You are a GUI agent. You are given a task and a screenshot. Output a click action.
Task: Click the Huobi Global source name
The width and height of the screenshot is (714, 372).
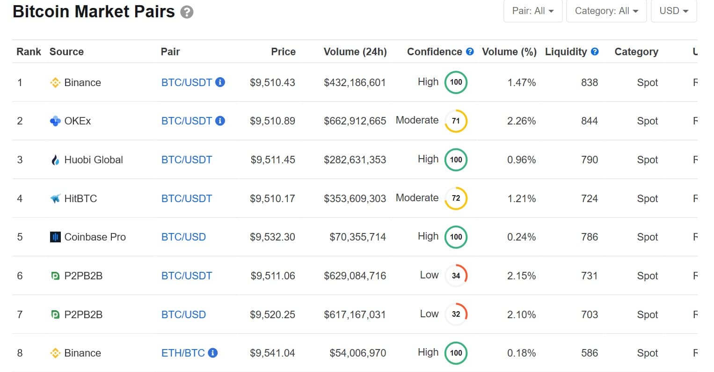94,160
